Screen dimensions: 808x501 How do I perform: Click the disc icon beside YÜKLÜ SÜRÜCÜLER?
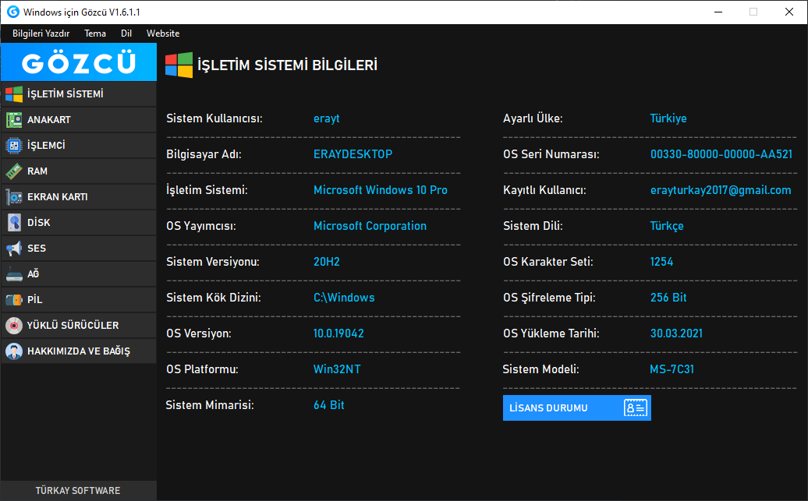coord(14,326)
